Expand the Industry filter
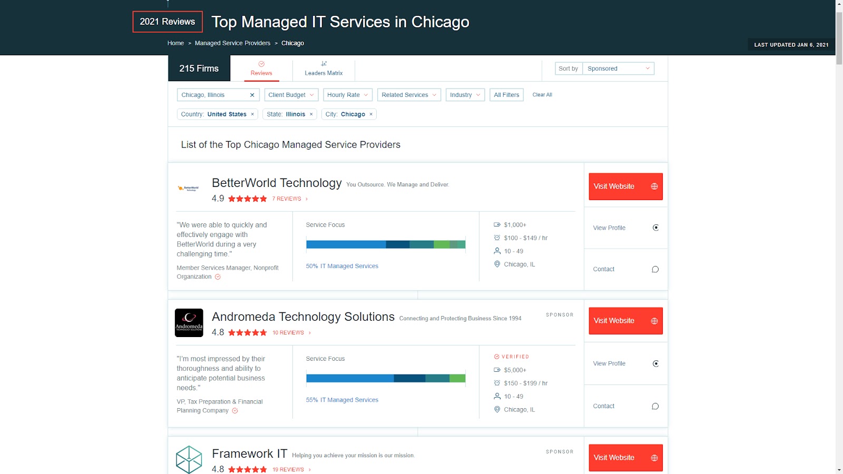Screen dimensions: 843x474 coord(465,95)
